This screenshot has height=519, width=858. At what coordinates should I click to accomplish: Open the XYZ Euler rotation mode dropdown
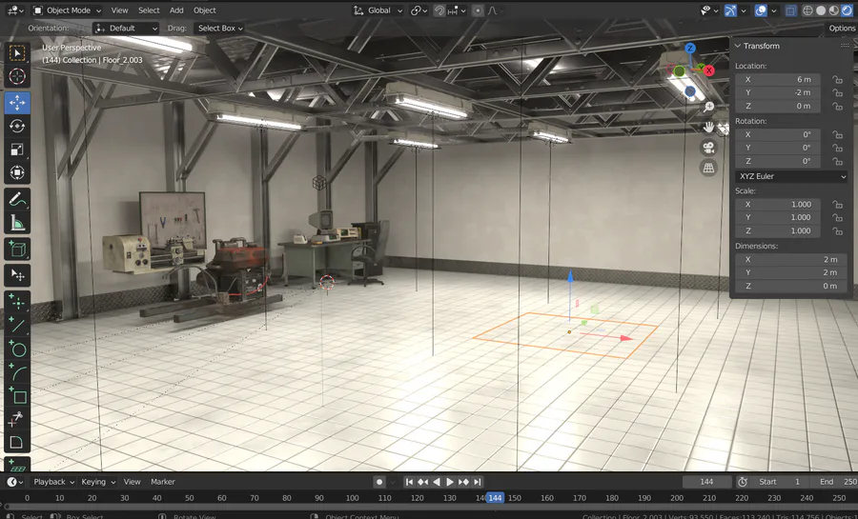pyautogui.click(x=792, y=176)
